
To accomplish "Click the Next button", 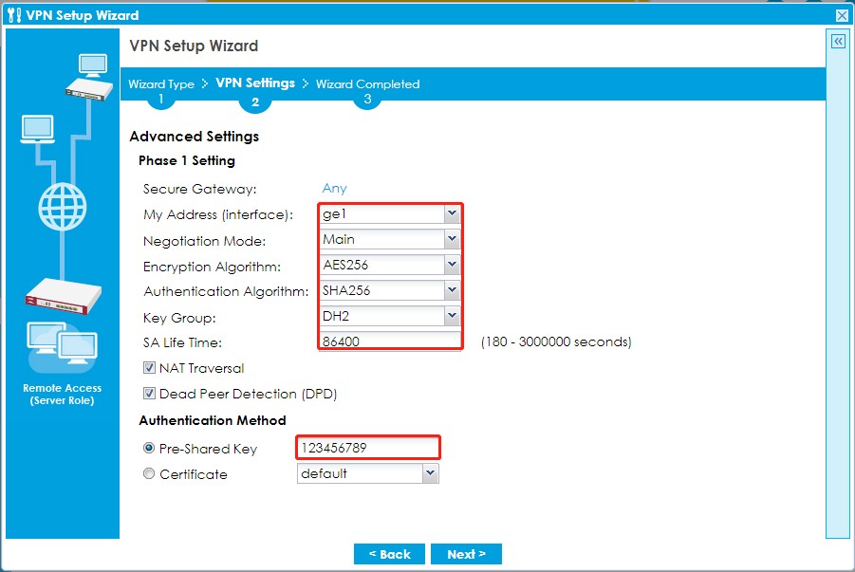I will click(466, 554).
